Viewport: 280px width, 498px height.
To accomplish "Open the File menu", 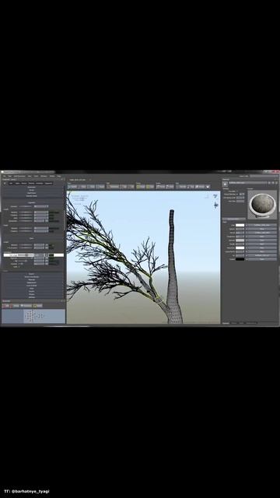I will click(x=4, y=177).
